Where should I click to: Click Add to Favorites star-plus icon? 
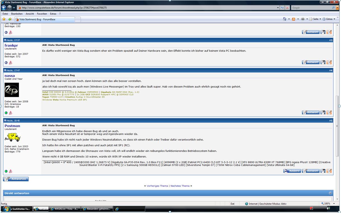pos(10,19)
